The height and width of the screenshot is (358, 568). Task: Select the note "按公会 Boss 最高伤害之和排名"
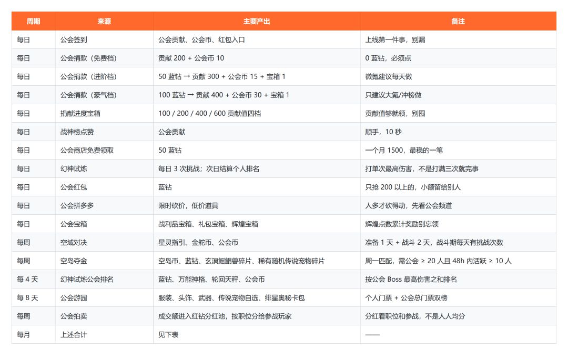458,279
